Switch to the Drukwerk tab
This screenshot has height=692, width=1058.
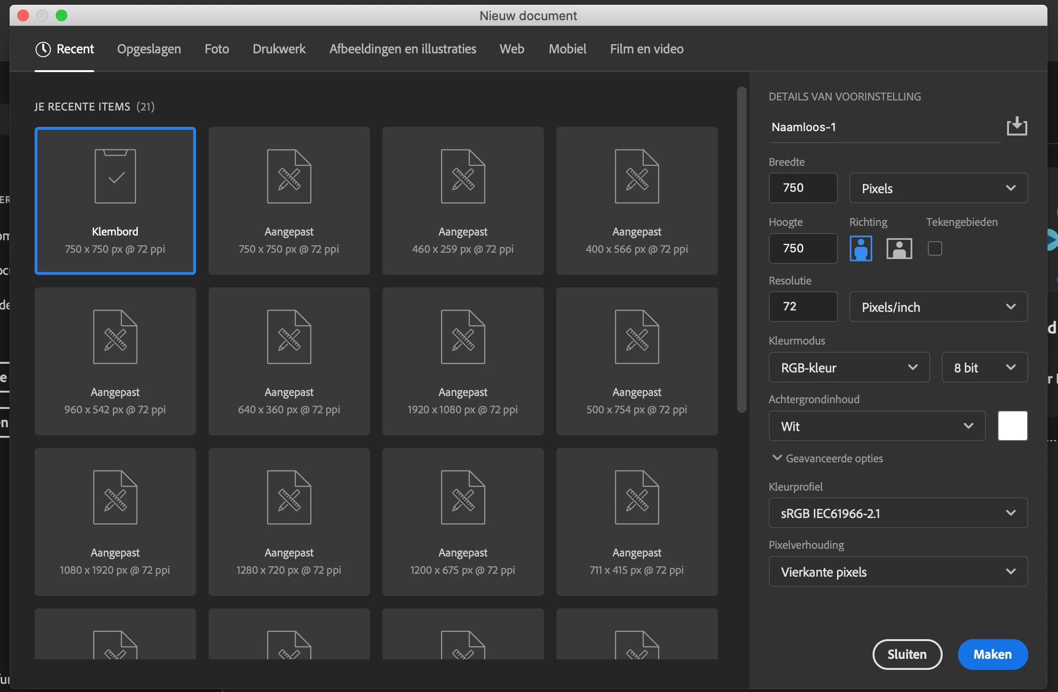click(279, 49)
